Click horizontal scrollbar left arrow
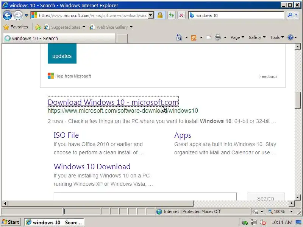Viewport: 303px width, 227px height. coord(5,203)
